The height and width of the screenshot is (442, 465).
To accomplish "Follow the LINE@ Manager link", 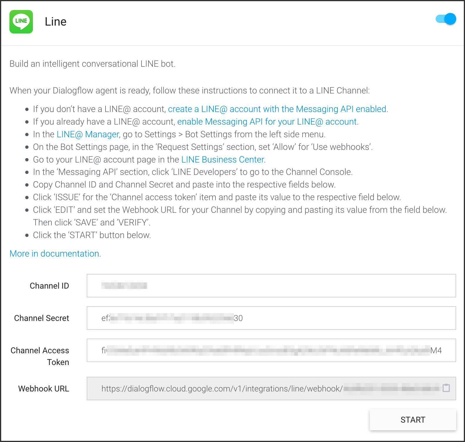I will pos(88,134).
